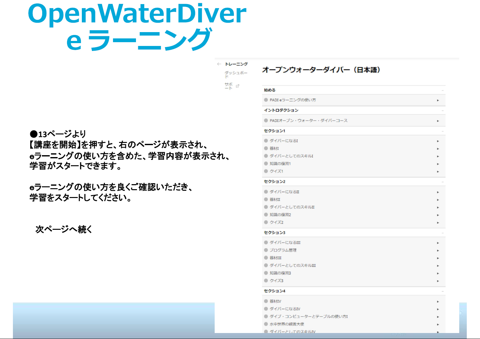Click the back arrow beside トレーニング

(x=219, y=64)
